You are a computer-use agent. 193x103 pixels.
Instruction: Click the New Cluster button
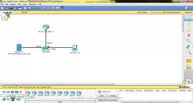click(x=142, y=12)
